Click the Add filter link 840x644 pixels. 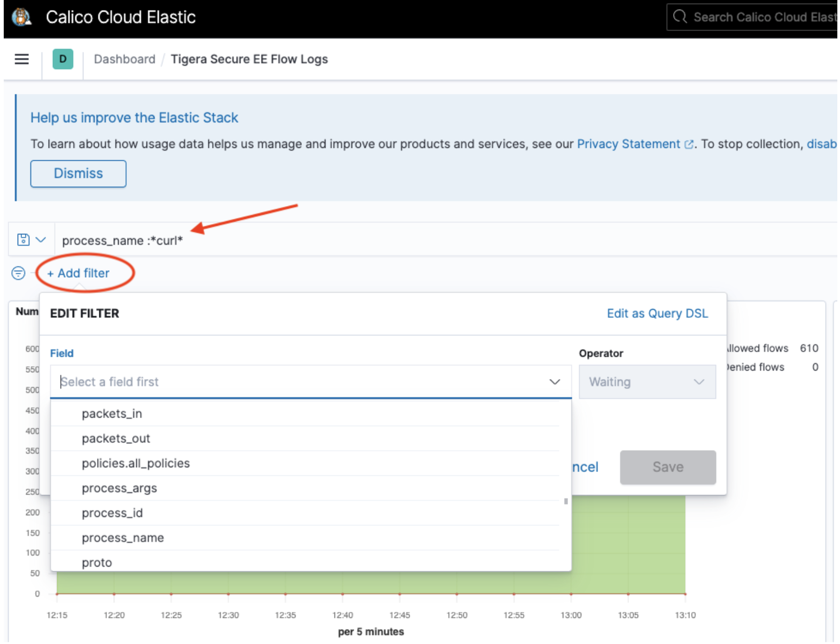tap(79, 273)
